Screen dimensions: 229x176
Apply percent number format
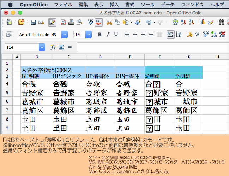[x=198, y=35]
